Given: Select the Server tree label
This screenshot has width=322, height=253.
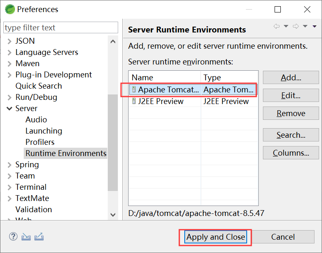Looking at the screenshot, I should pyautogui.click(x=27, y=108).
